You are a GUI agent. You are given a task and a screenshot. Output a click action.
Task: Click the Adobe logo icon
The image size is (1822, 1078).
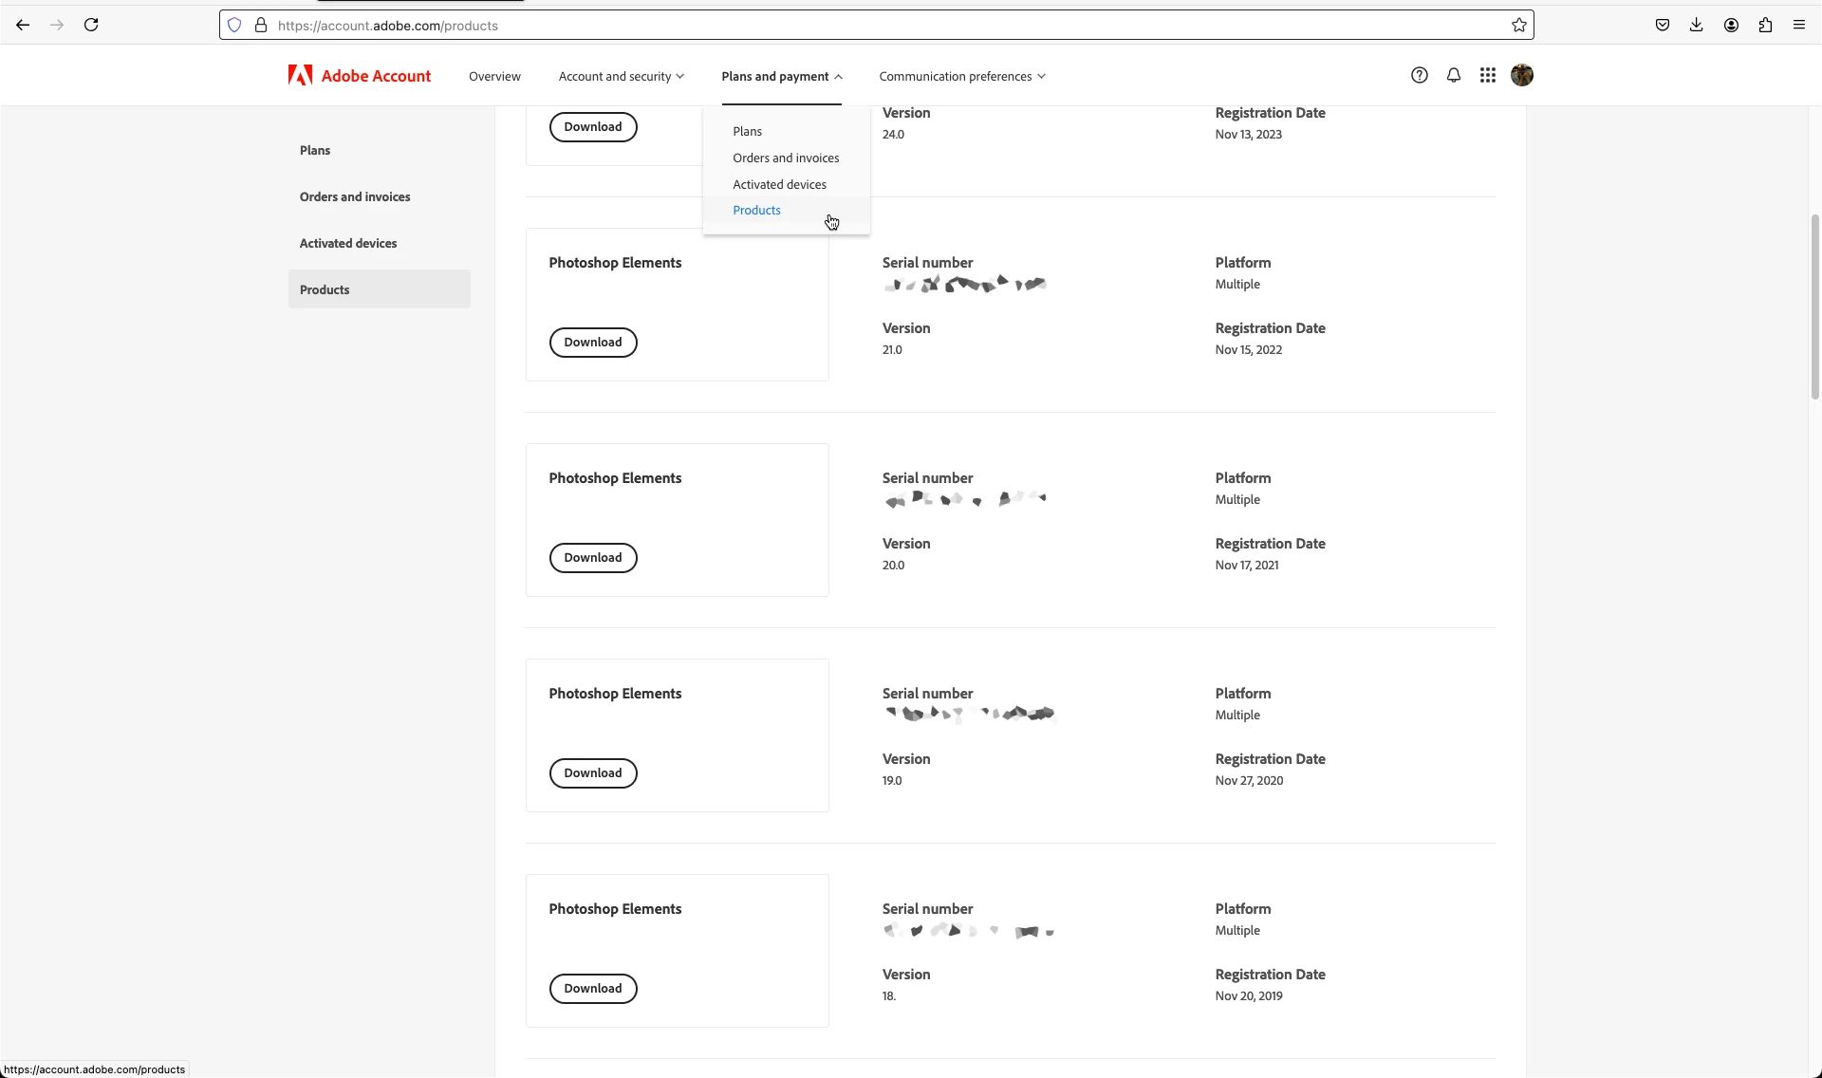point(300,76)
